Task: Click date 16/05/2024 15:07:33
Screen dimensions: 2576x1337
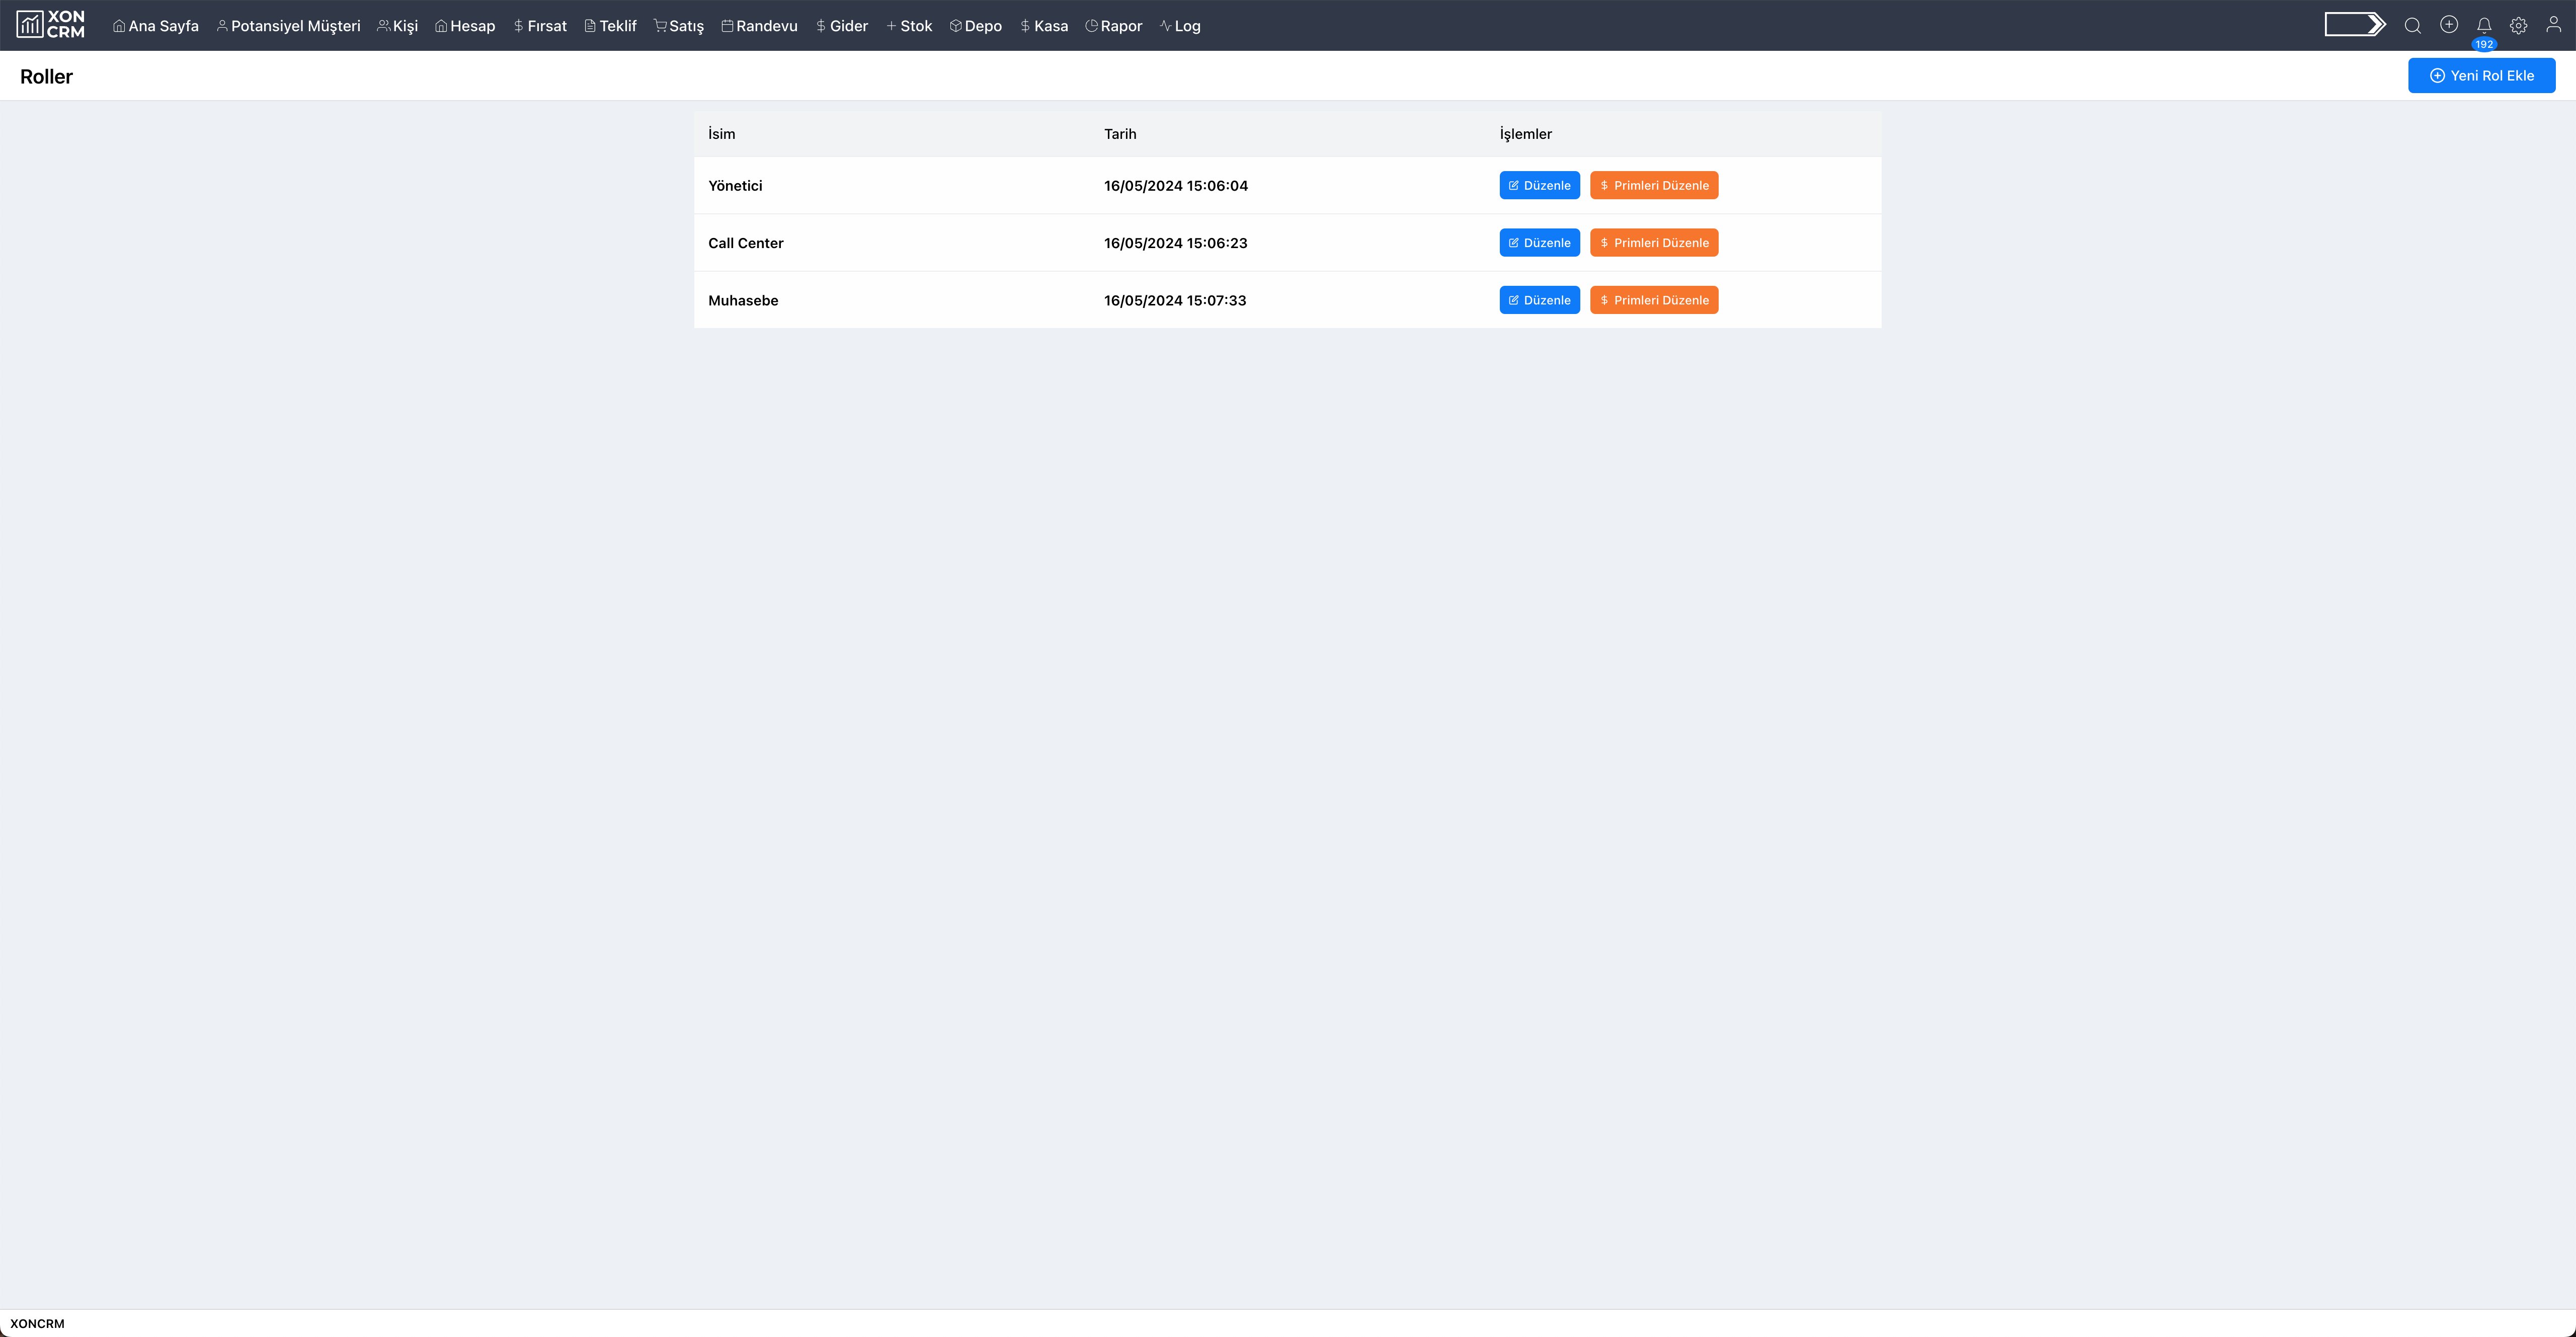Action: pyautogui.click(x=1175, y=300)
